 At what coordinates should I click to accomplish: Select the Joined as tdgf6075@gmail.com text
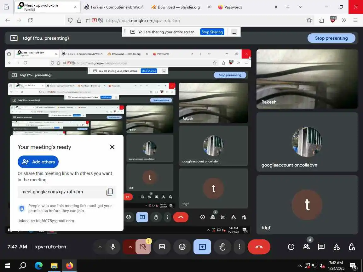click(46, 221)
